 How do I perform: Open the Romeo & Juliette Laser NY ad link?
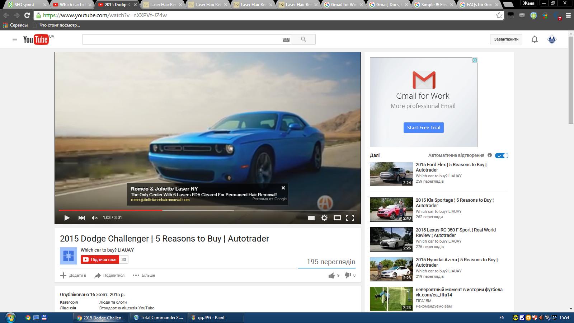[164, 189]
